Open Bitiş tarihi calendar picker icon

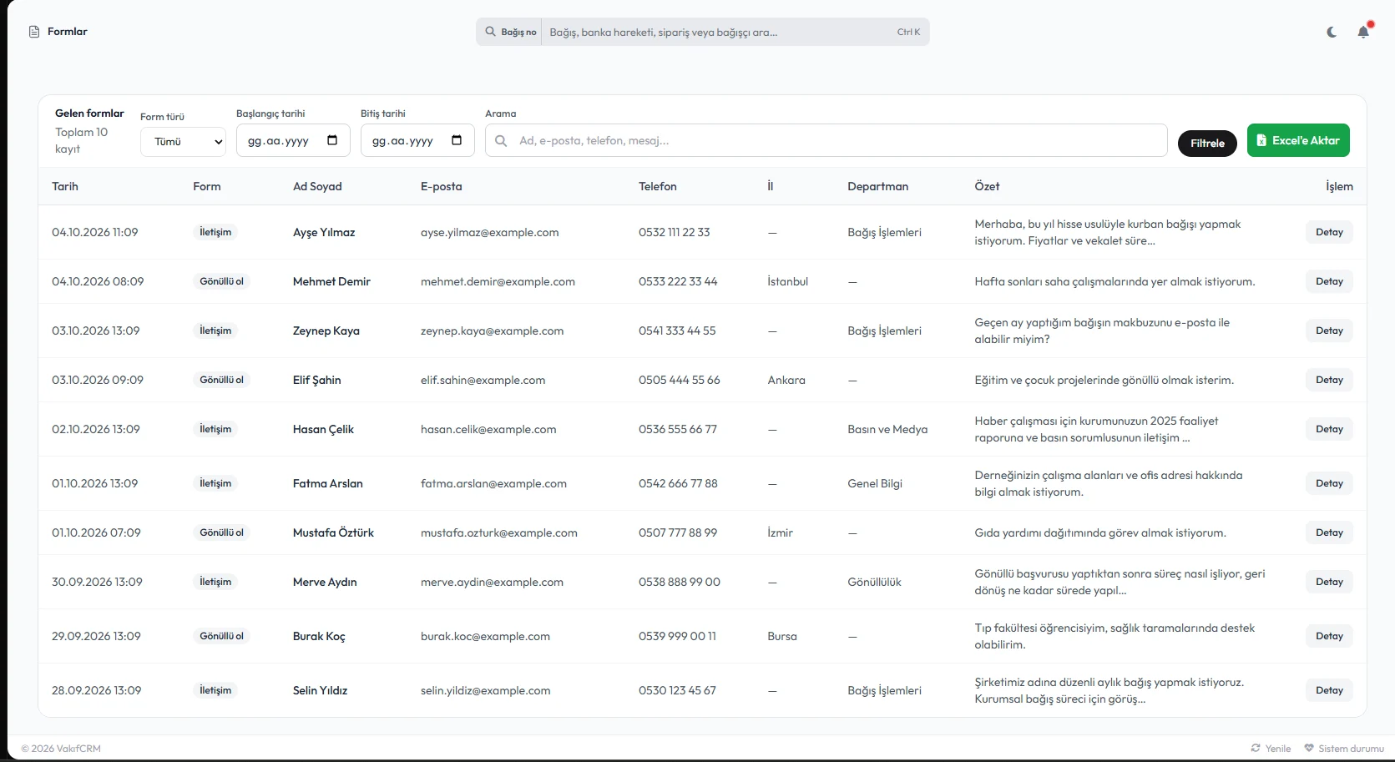(457, 140)
